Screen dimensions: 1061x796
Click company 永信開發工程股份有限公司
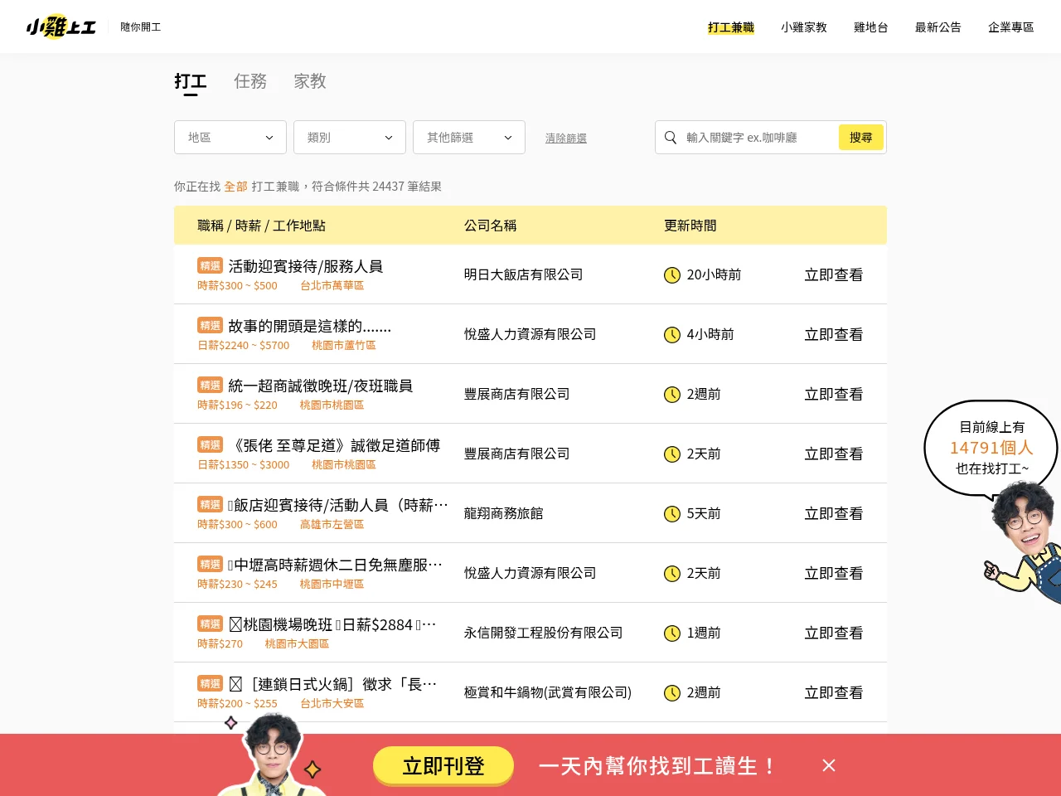tap(544, 633)
